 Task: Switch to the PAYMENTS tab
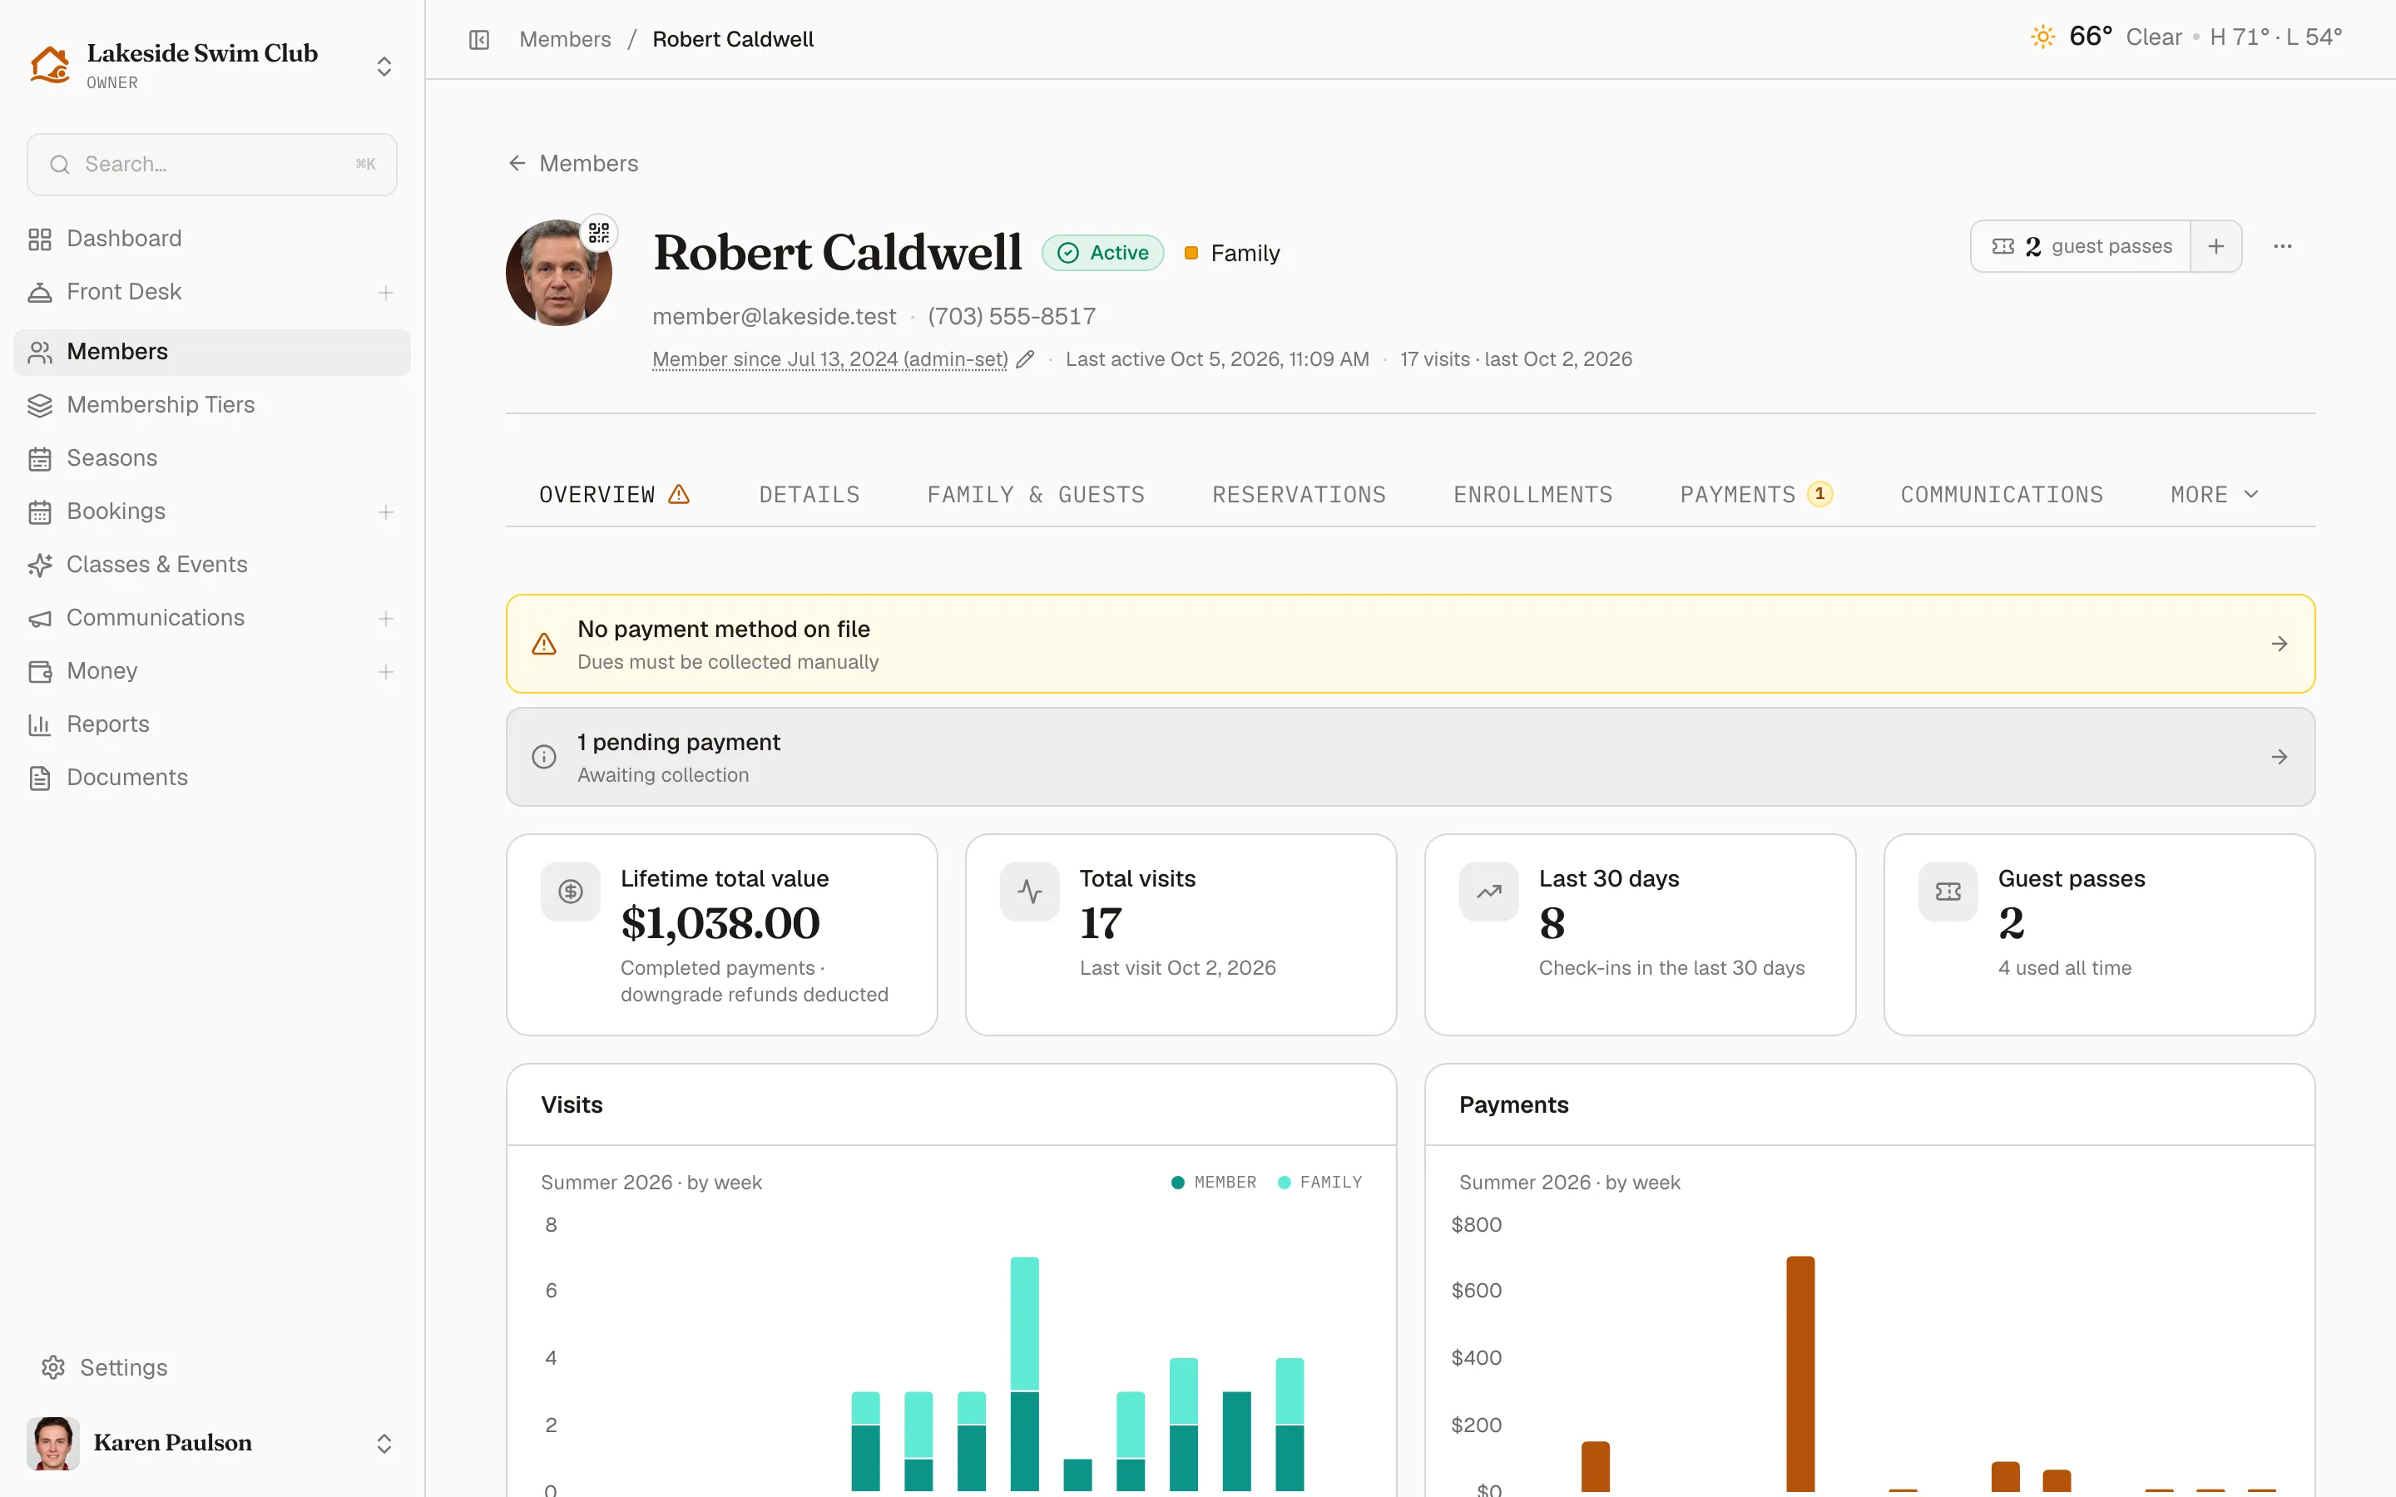pyautogui.click(x=1756, y=494)
